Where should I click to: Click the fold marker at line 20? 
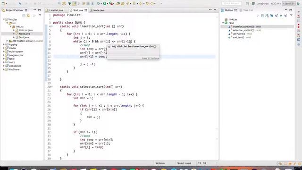[52, 87]
